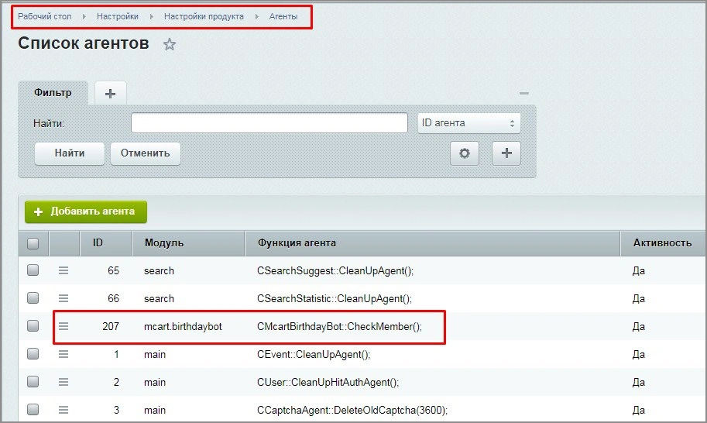Check the box for agent ID 65

(x=33, y=270)
